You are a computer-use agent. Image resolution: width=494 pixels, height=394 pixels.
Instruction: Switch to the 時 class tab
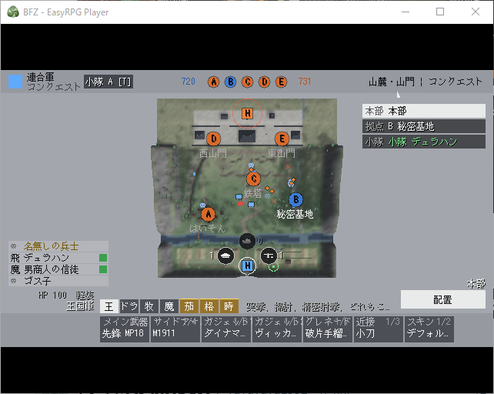coord(229,306)
